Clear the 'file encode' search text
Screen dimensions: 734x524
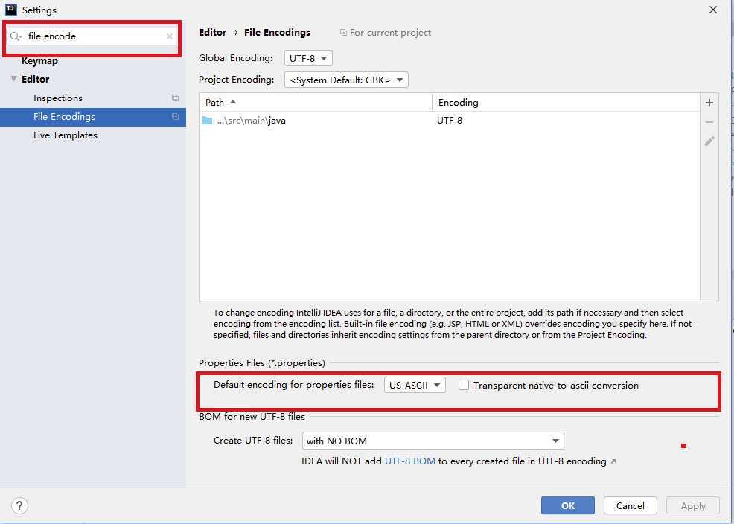pyautogui.click(x=170, y=36)
